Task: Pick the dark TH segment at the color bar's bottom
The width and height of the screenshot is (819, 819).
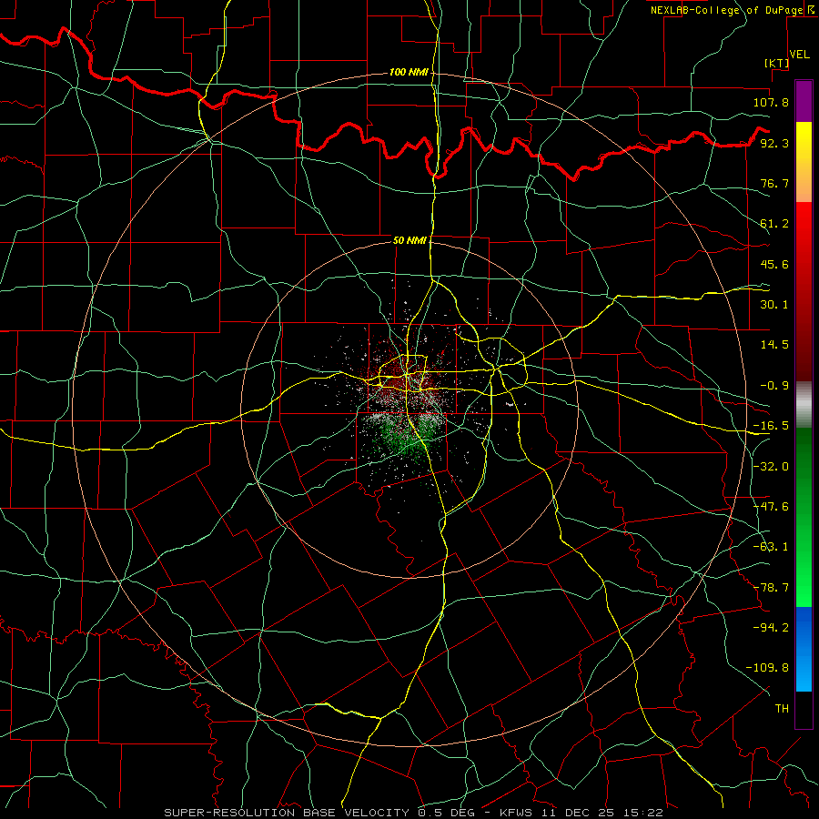Action: (804, 710)
